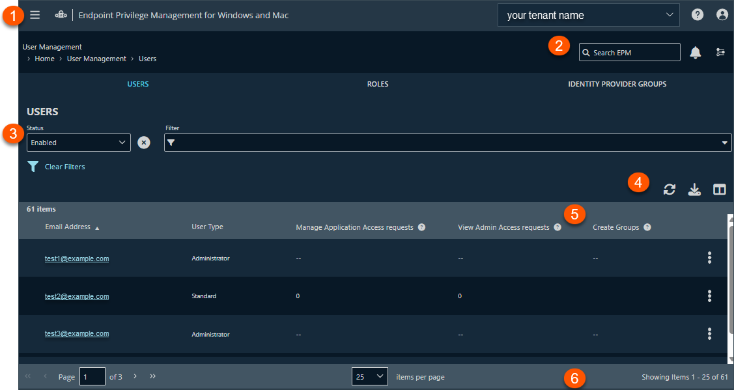The height and width of the screenshot is (390, 734).
Task: Click the Create Groups column header
Action: [x=615, y=227]
